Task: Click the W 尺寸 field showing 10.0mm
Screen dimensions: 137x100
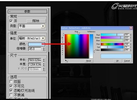Action: coord(35,69)
